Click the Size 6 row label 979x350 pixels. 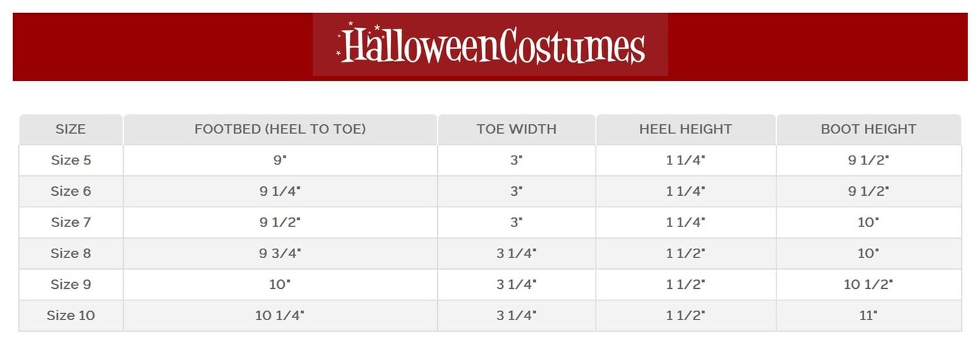click(71, 192)
